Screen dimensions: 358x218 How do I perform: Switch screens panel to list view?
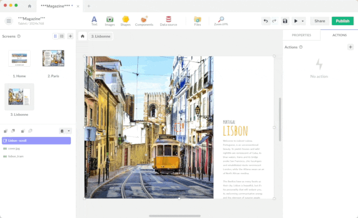[x=62, y=36]
